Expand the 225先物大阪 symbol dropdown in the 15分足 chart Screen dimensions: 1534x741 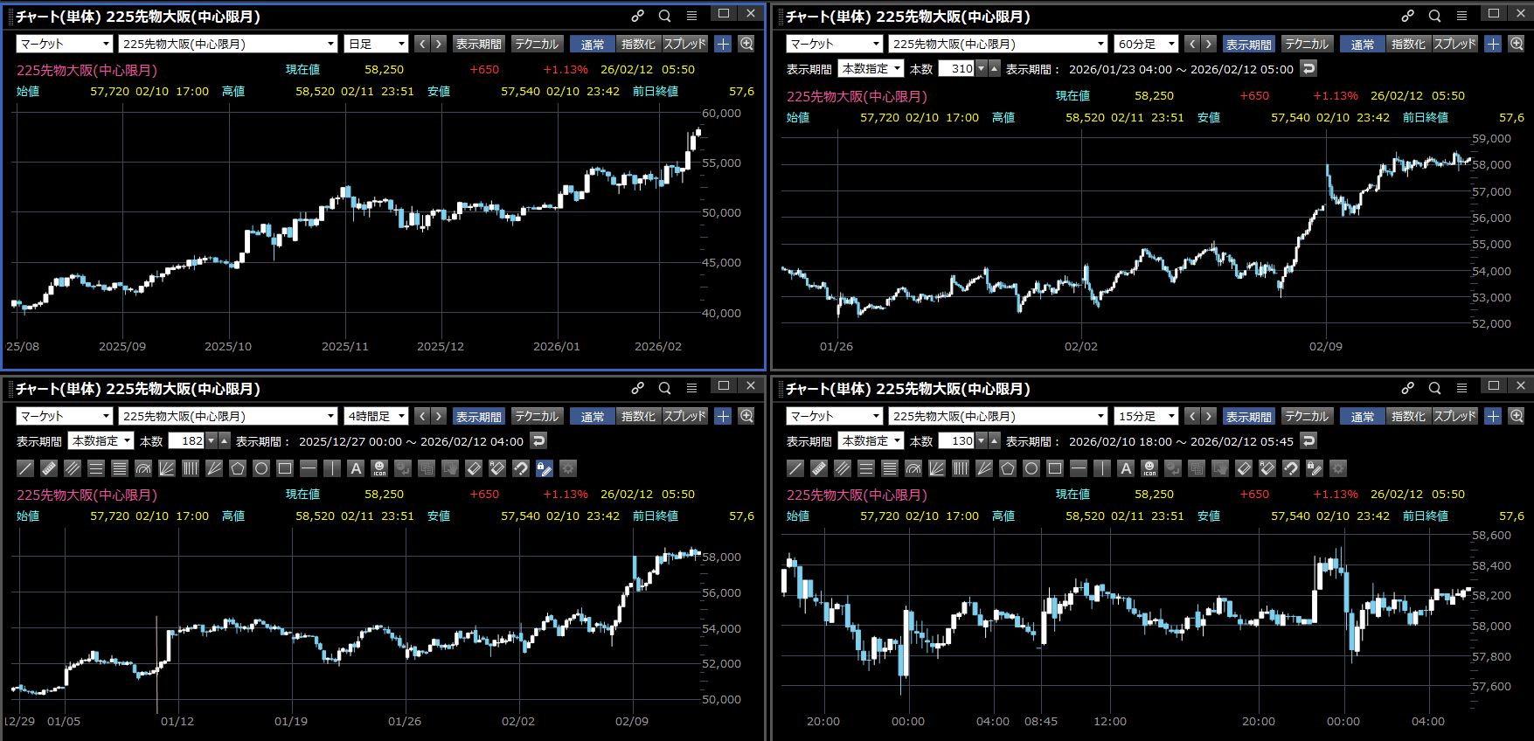click(998, 417)
